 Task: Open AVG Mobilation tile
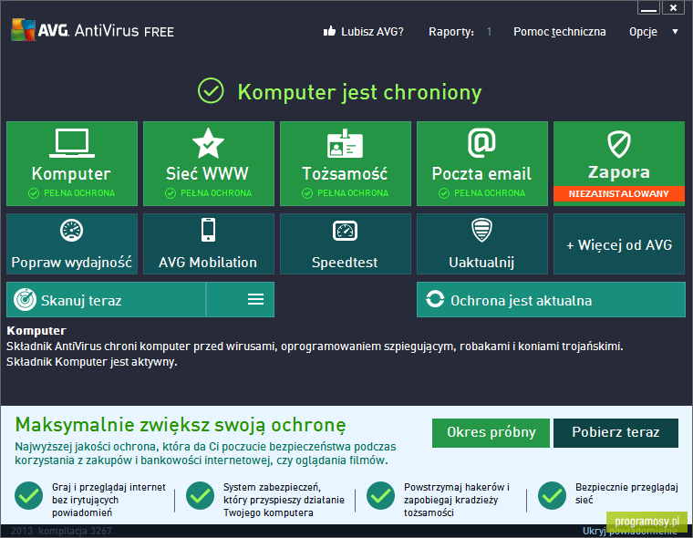coord(209,244)
